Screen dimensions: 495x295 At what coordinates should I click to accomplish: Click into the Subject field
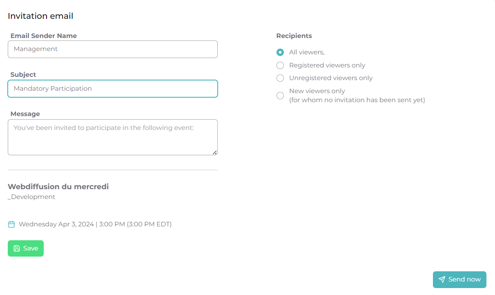[113, 89]
